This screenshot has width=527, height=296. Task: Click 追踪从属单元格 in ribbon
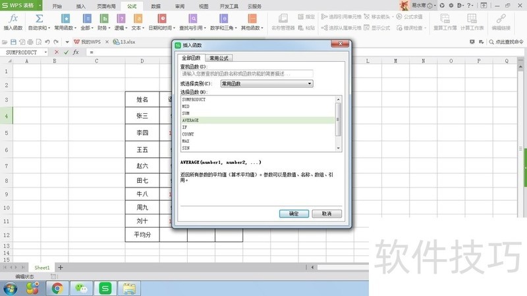[341, 28]
